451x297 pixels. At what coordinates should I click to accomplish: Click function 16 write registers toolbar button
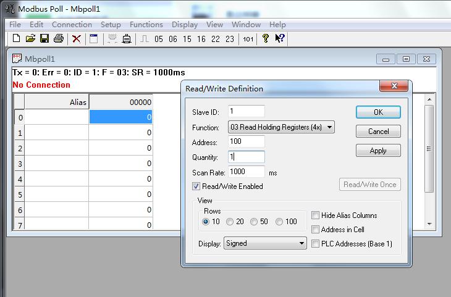click(x=201, y=39)
